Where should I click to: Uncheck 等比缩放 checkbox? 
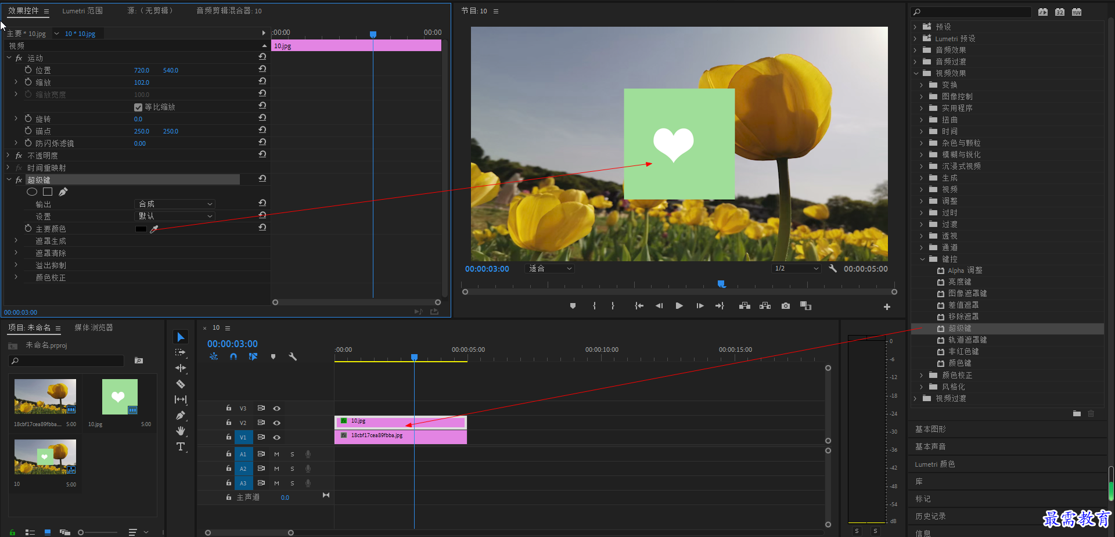tap(138, 107)
